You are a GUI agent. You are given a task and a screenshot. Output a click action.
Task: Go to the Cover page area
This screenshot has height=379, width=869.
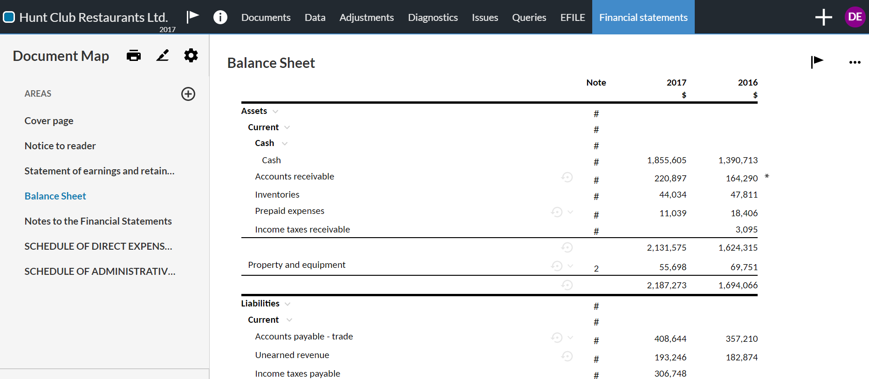pos(49,121)
